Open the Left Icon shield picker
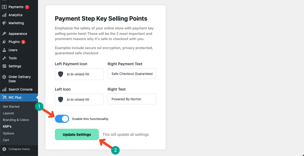The image size is (304, 156). (79, 99)
